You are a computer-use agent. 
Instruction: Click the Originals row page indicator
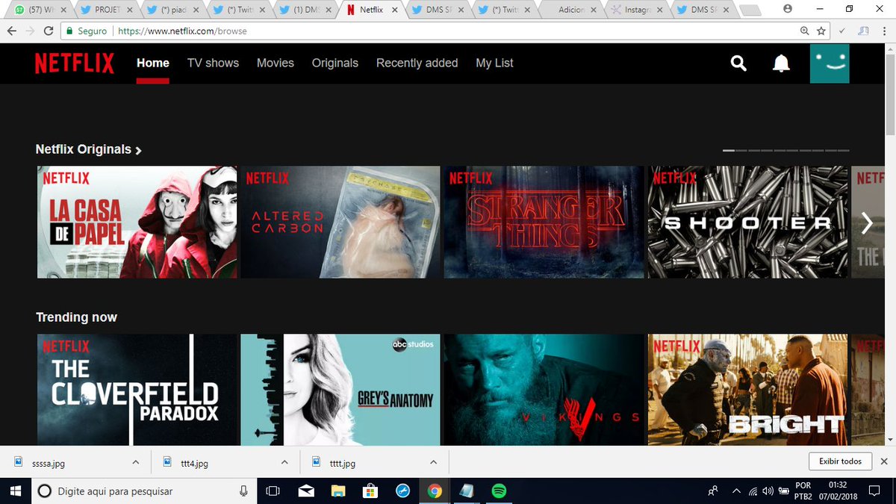785,150
